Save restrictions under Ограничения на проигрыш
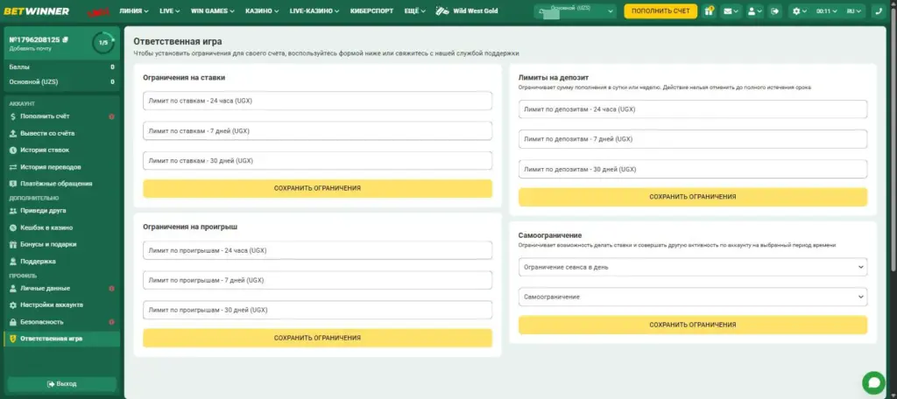897x399 pixels. (x=317, y=338)
